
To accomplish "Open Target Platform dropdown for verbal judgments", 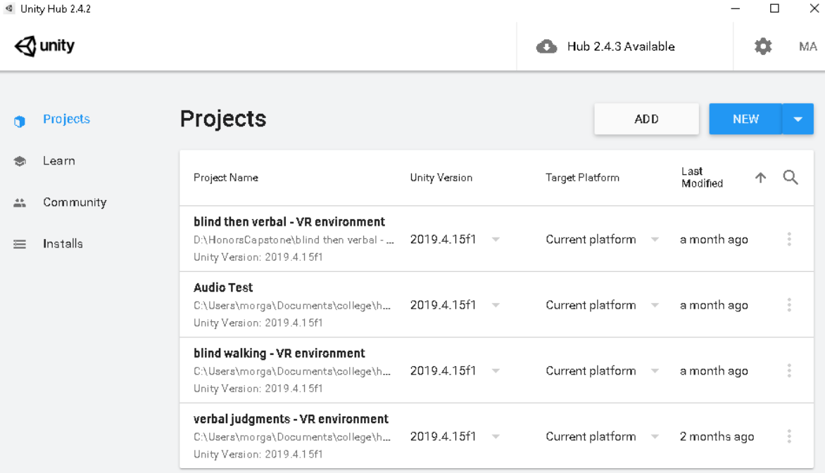I will pos(655,436).
